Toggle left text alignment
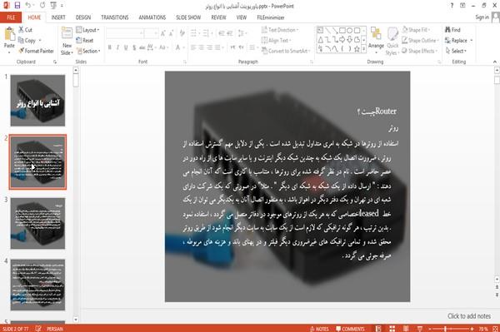The height and width of the screenshot is (332, 500). point(193,47)
